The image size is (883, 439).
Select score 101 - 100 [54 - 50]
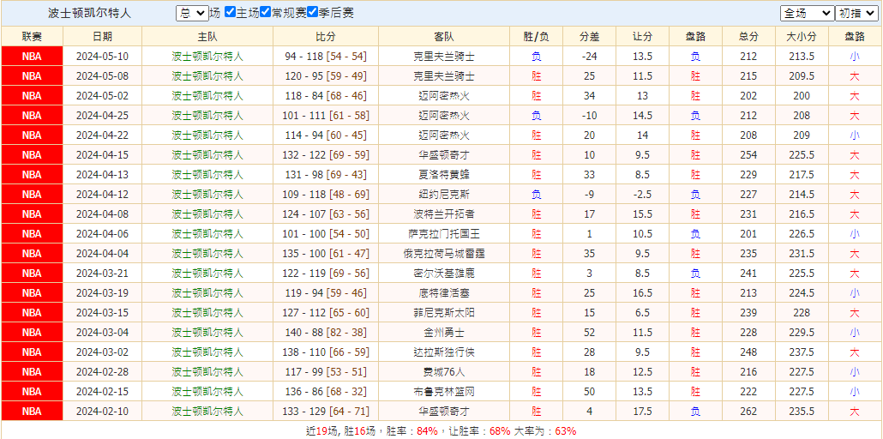[x=326, y=234]
